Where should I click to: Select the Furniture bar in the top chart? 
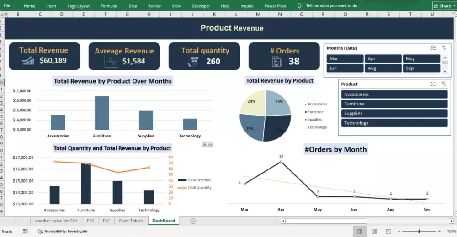pos(102,113)
